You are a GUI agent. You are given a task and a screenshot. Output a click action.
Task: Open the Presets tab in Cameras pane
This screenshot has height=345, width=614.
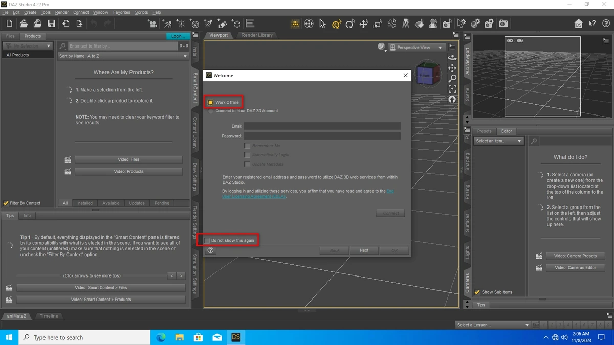point(484,131)
